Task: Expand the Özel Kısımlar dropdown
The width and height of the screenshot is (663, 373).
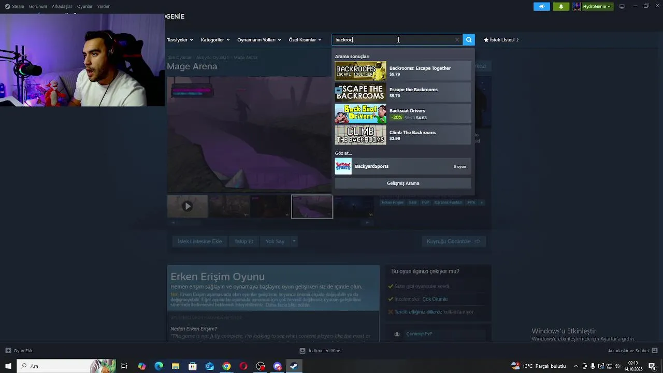Action: [x=305, y=39]
